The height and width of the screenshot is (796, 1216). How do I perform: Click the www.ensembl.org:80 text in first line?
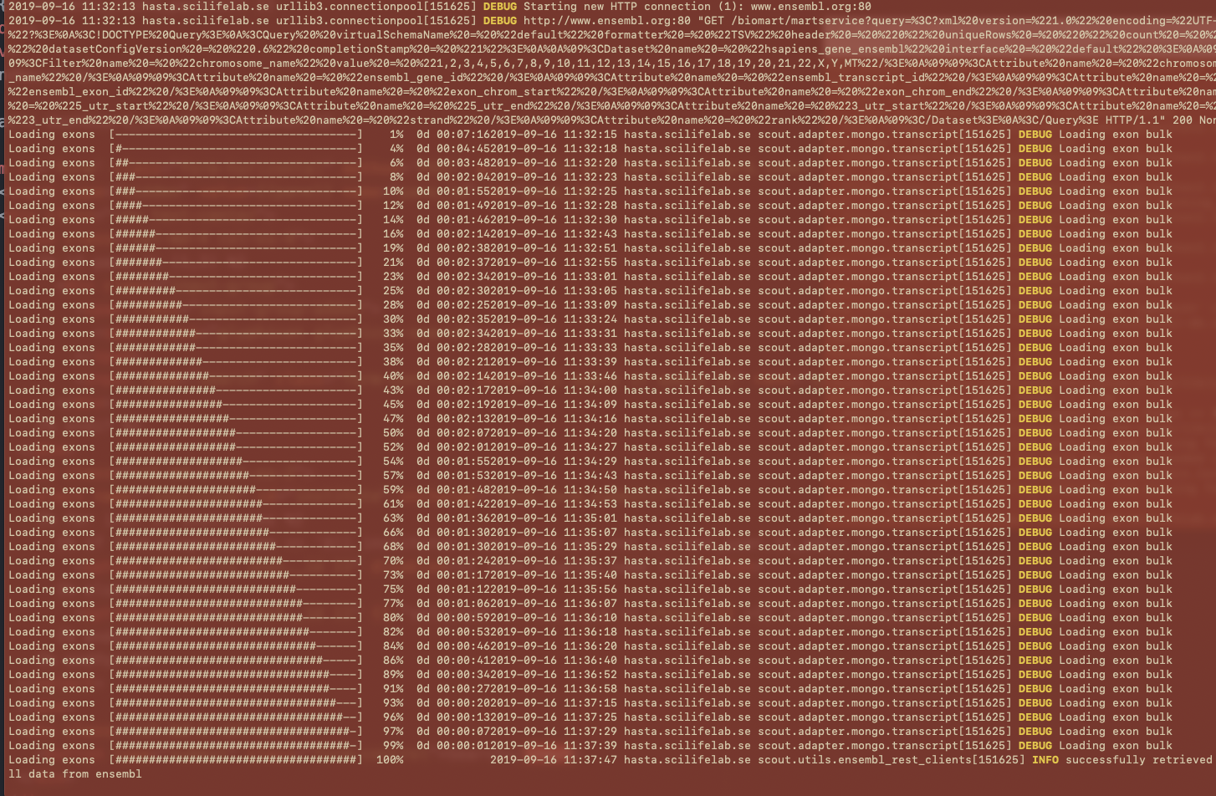[810, 6]
